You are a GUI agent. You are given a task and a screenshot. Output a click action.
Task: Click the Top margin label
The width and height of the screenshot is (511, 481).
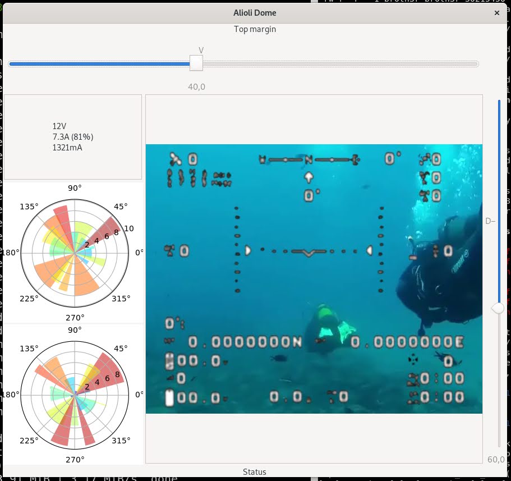[255, 29]
